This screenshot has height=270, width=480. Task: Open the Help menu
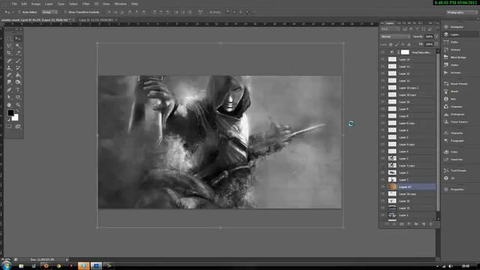pos(134,4)
